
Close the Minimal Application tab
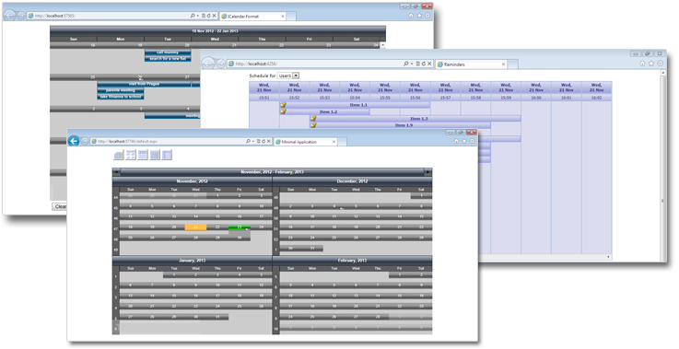(x=334, y=142)
